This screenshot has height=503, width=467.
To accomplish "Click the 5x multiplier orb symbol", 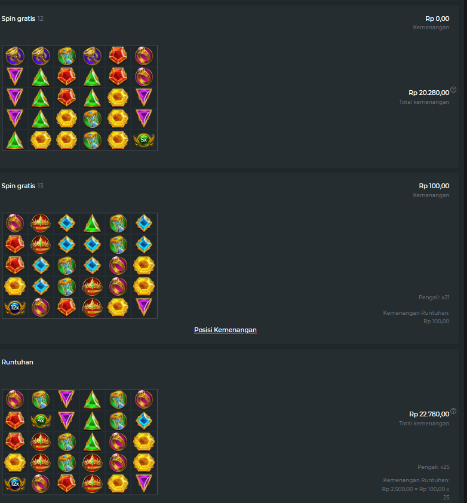I will [144, 140].
